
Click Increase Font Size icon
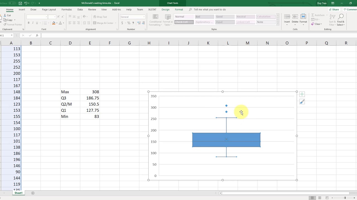59,17
